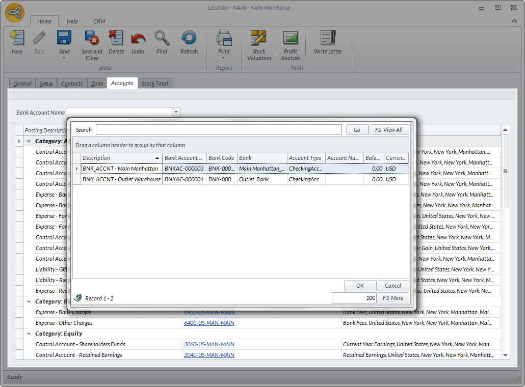Collapse the Category: Equity group
Screen dimensions: 525x387
click(29, 334)
